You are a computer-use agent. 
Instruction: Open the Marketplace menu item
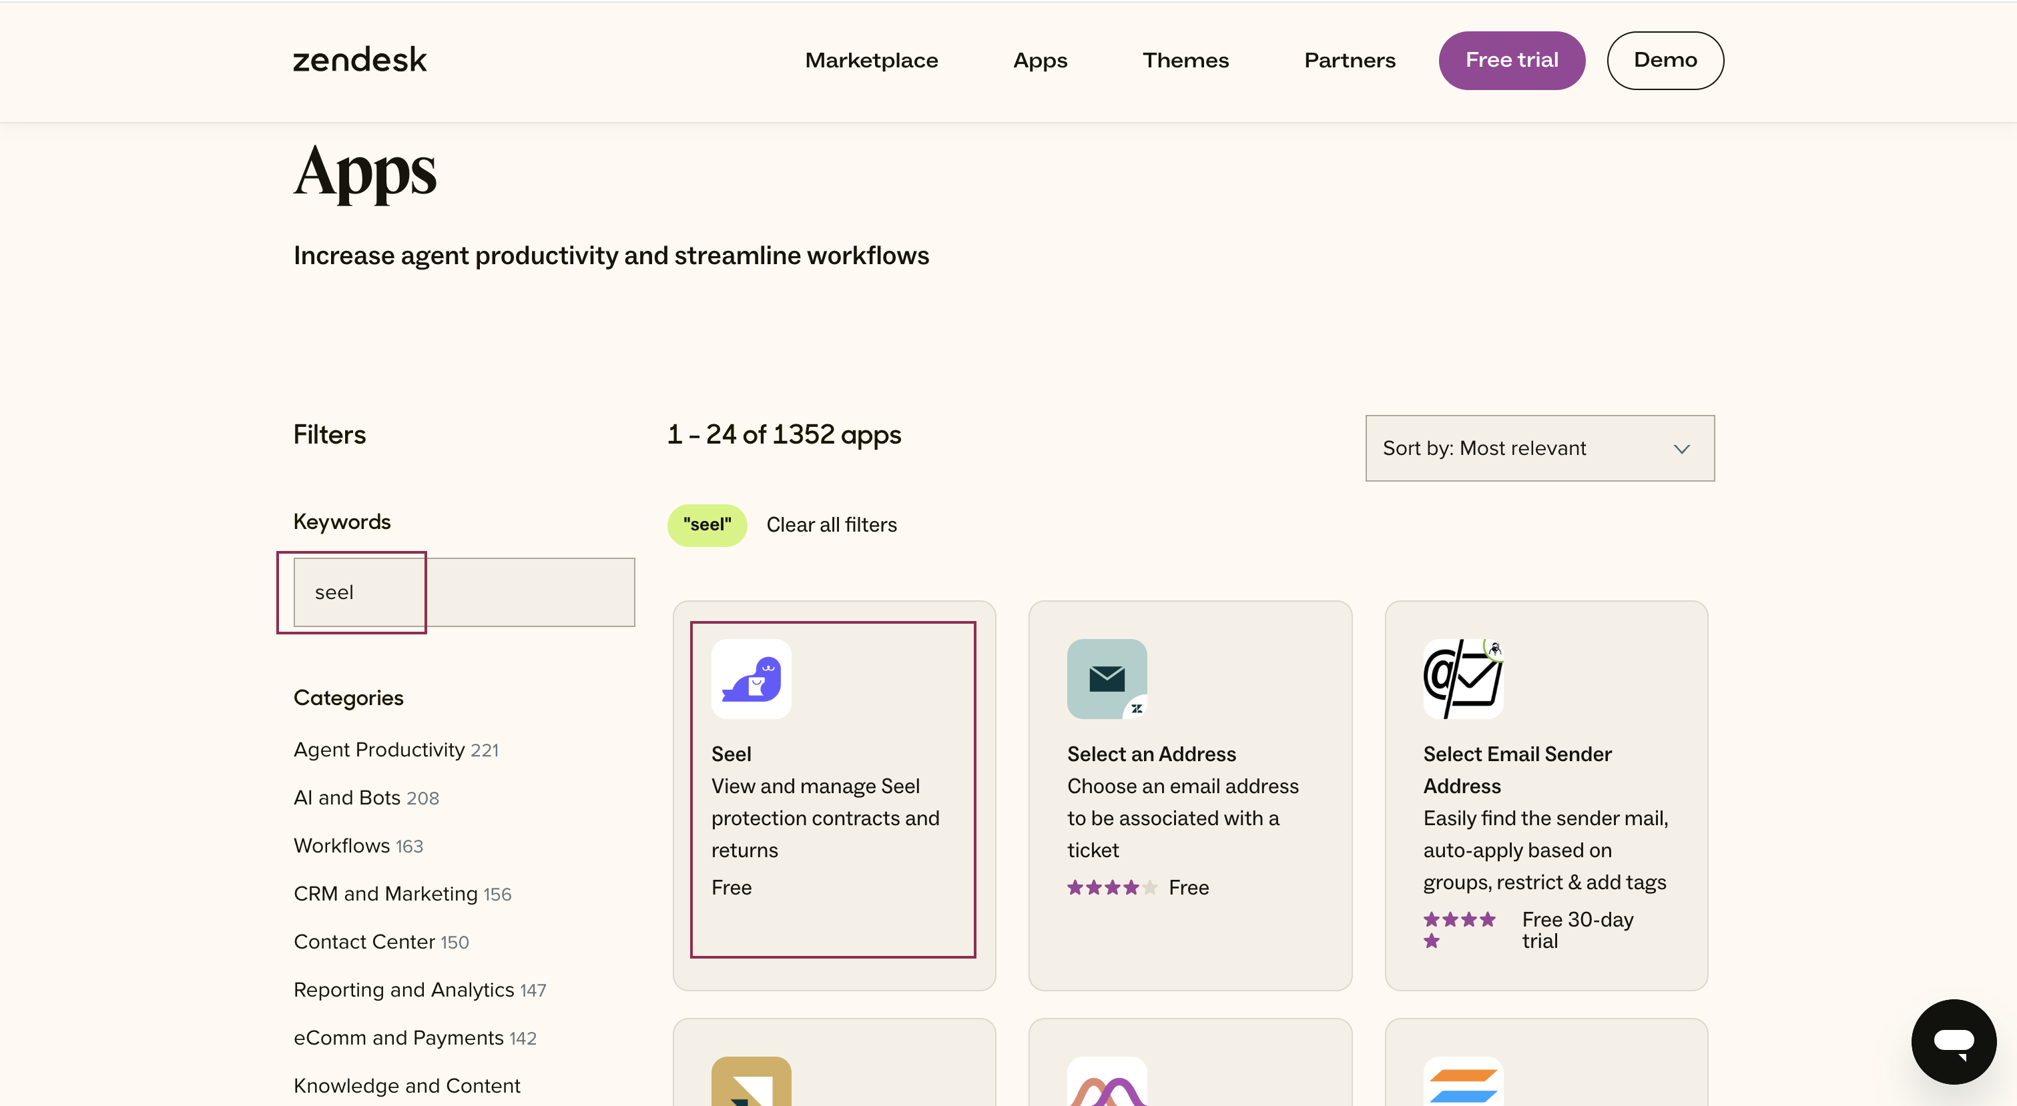coord(871,60)
